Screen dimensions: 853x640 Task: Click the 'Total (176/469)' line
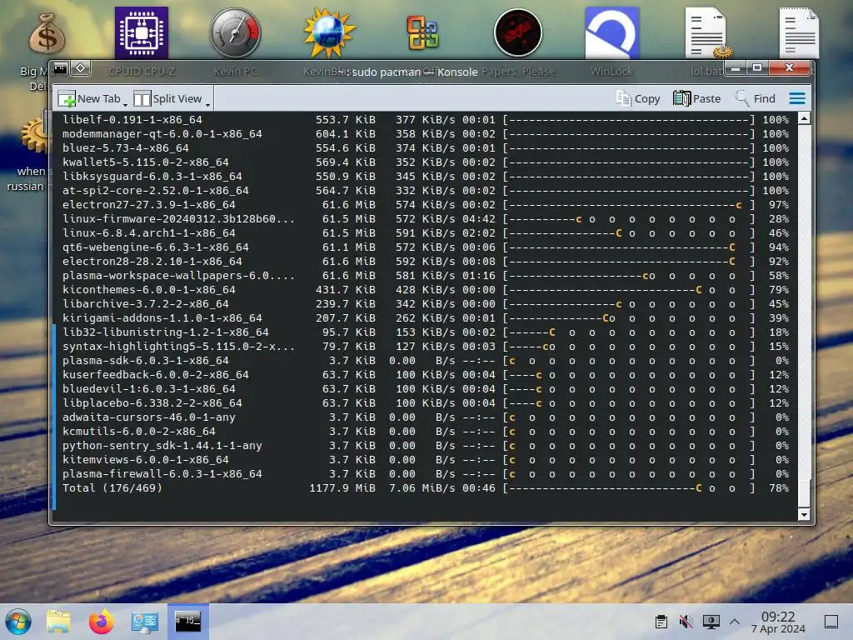pos(426,487)
